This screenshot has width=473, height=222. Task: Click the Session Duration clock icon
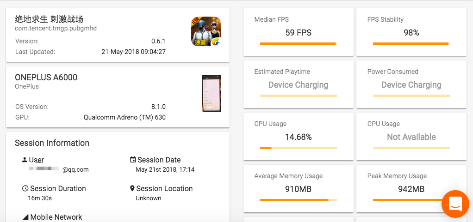(x=25, y=188)
